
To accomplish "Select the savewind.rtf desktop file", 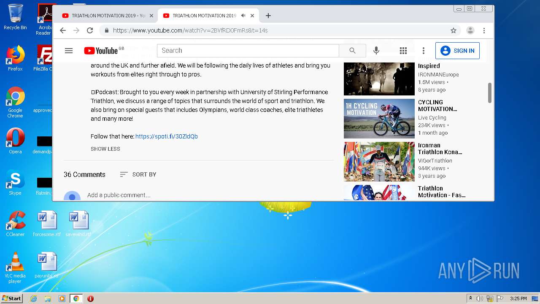I will click(78, 224).
